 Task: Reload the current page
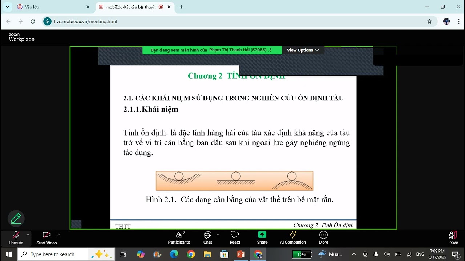tap(33, 21)
